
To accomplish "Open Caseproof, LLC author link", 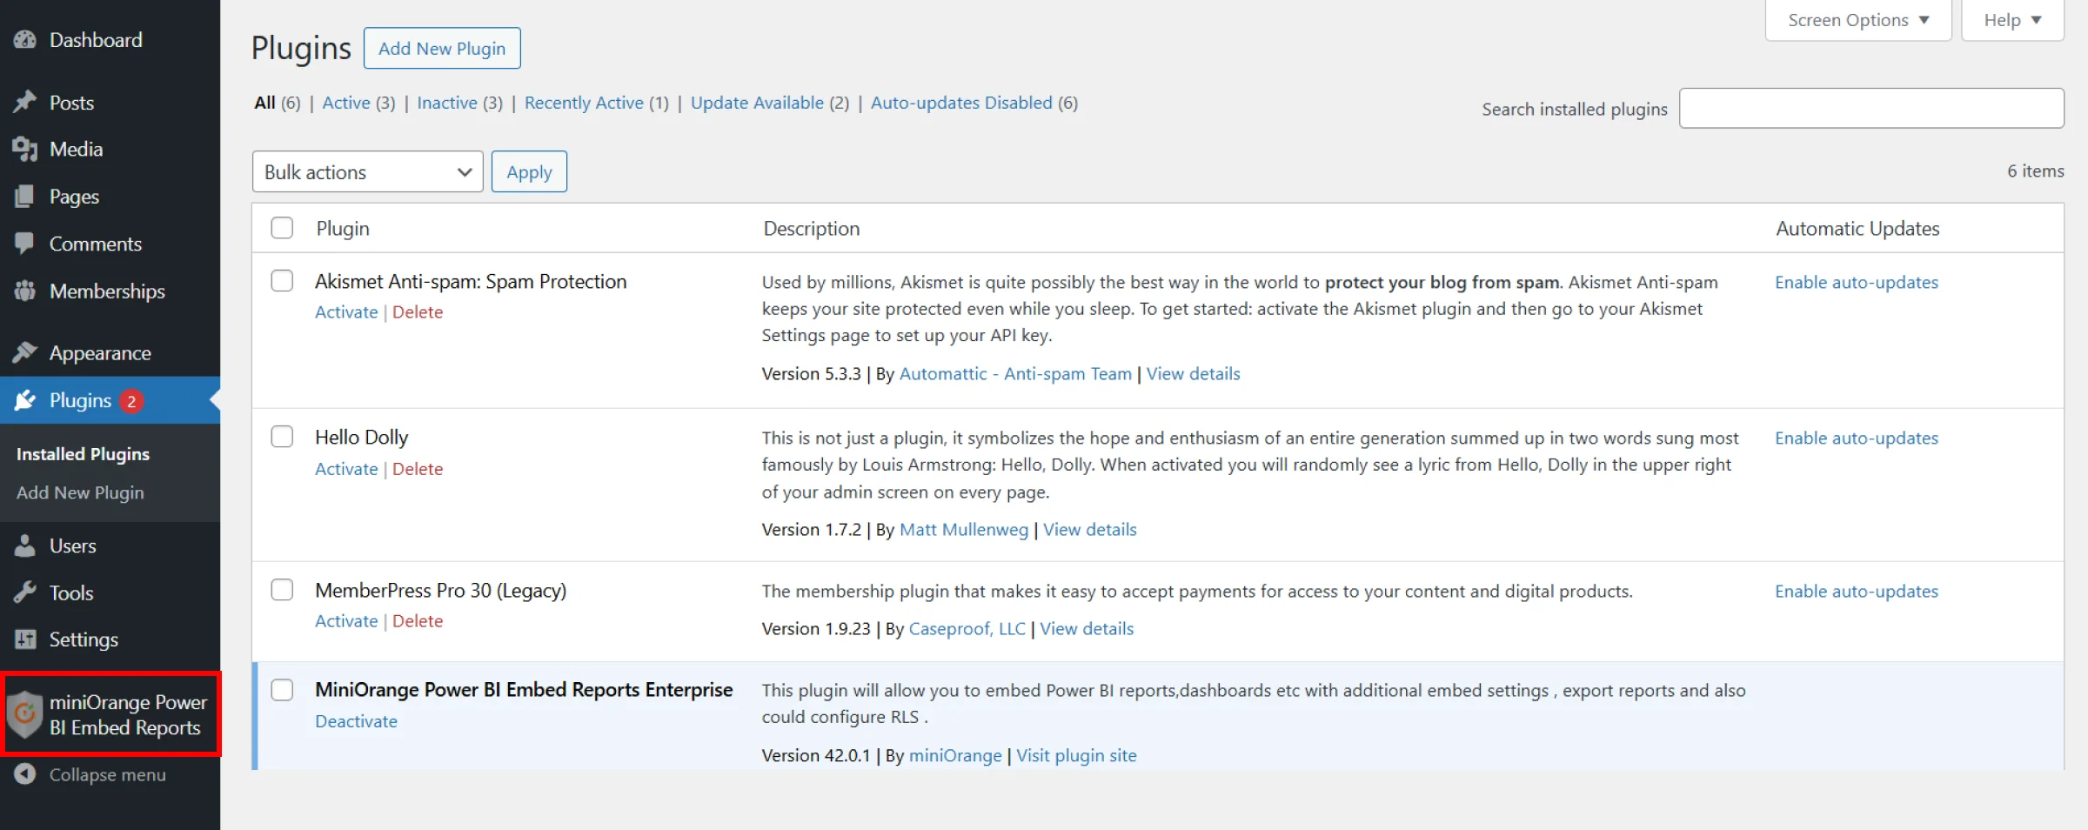I will [x=967, y=628].
